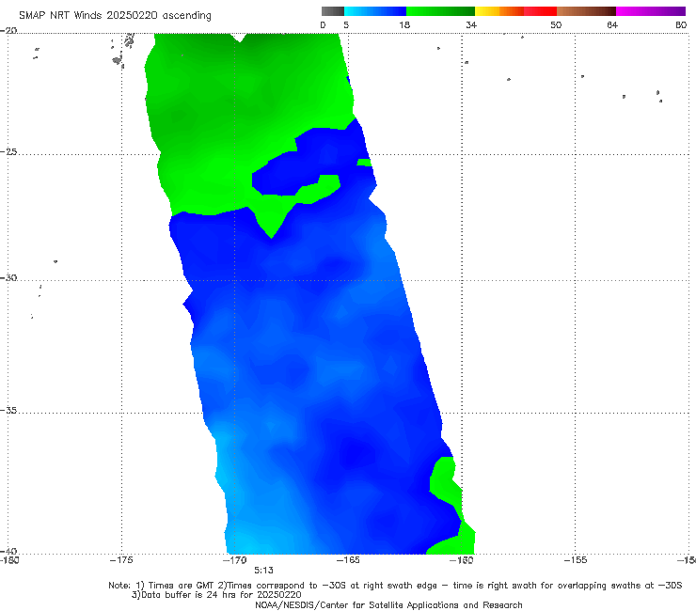Click the longitude axis label "-155"
696x611 pixels.
tap(576, 560)
